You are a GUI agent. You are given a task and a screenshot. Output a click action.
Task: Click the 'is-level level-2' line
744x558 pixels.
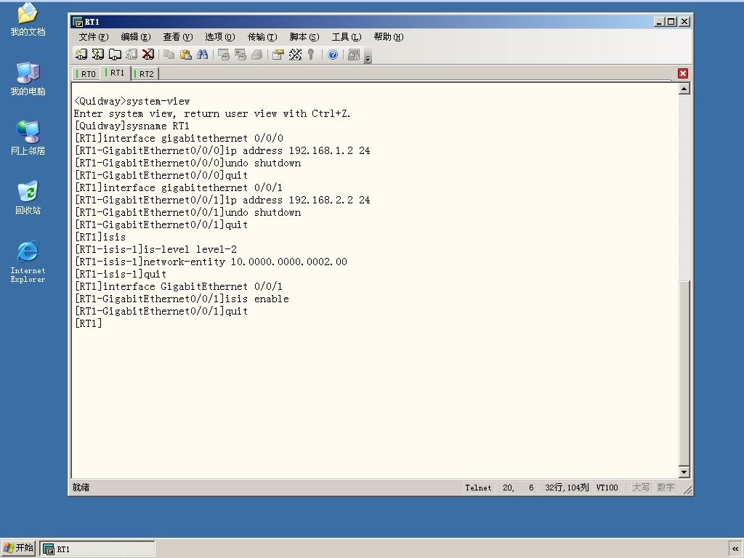tap(155, 250)
